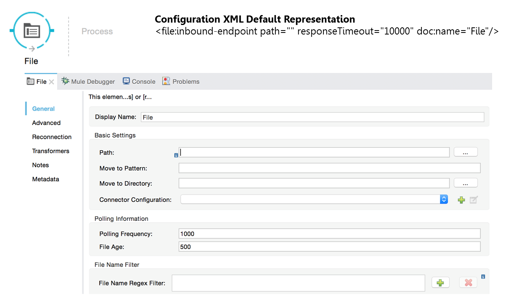This screenshot has height=295, width=506.
Task: Browse for Move to Directory with ellipsis
Action: [x=466, y=183]
